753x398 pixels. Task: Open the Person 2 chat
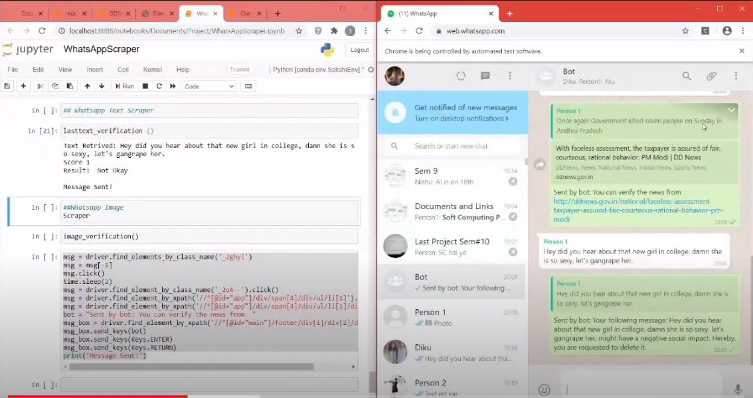pyautogui.click(x=452, y=386)
